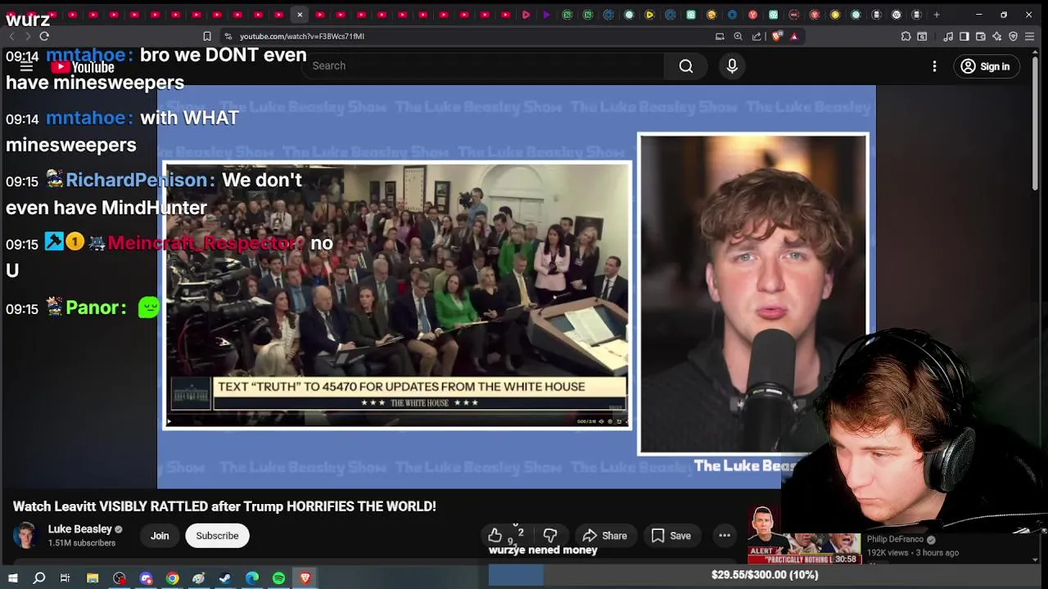
Task: Subscribe to Luke Beasley channel
Action: (217, 536)
